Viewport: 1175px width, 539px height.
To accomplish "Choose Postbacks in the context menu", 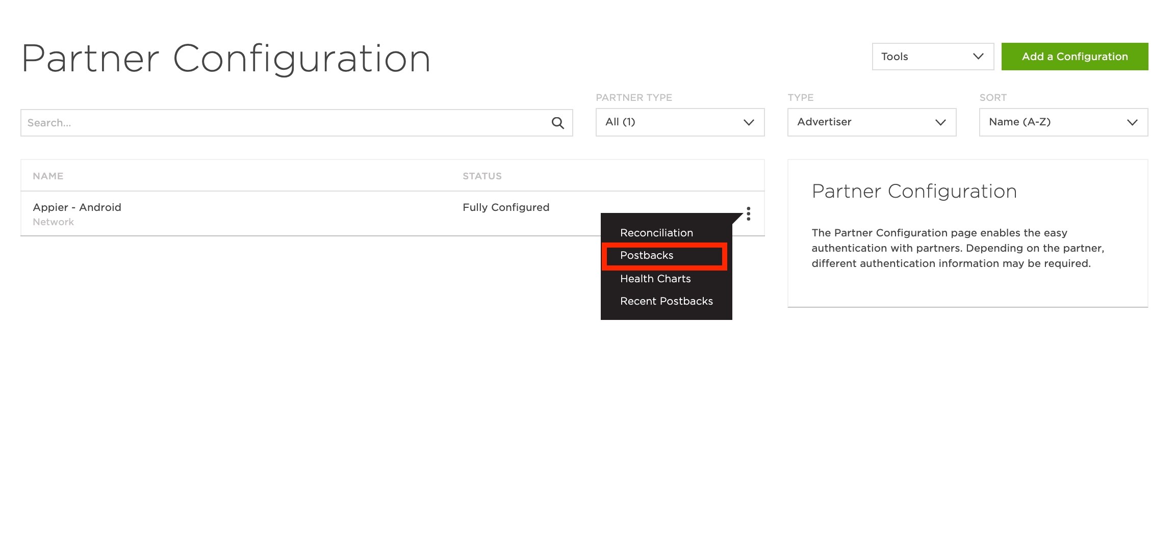I will point(647,256).
